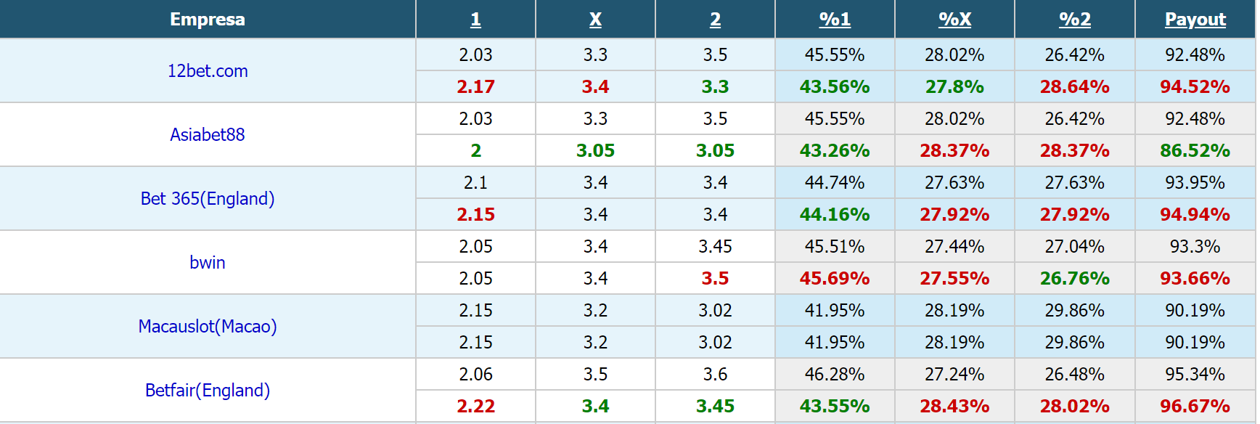Select the 96.67% payout value

coord(1195,406)
